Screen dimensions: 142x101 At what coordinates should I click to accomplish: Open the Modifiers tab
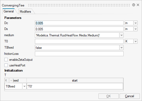click(25, 12)
